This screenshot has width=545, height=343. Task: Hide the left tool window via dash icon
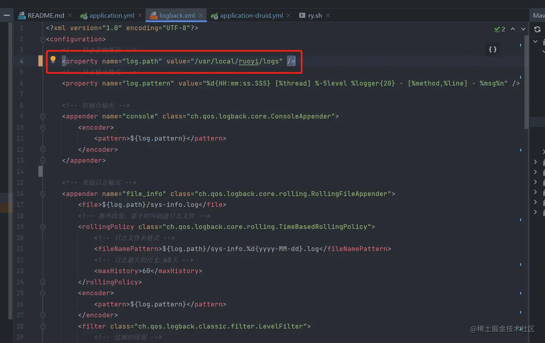point(6,15)
